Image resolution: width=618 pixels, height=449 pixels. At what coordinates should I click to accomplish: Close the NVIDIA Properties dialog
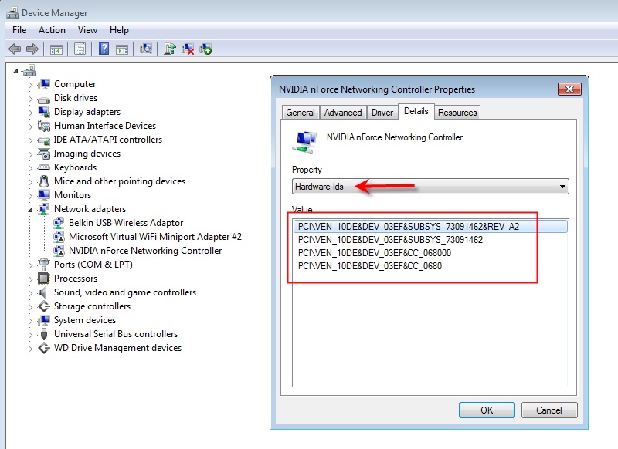[569, 89]
